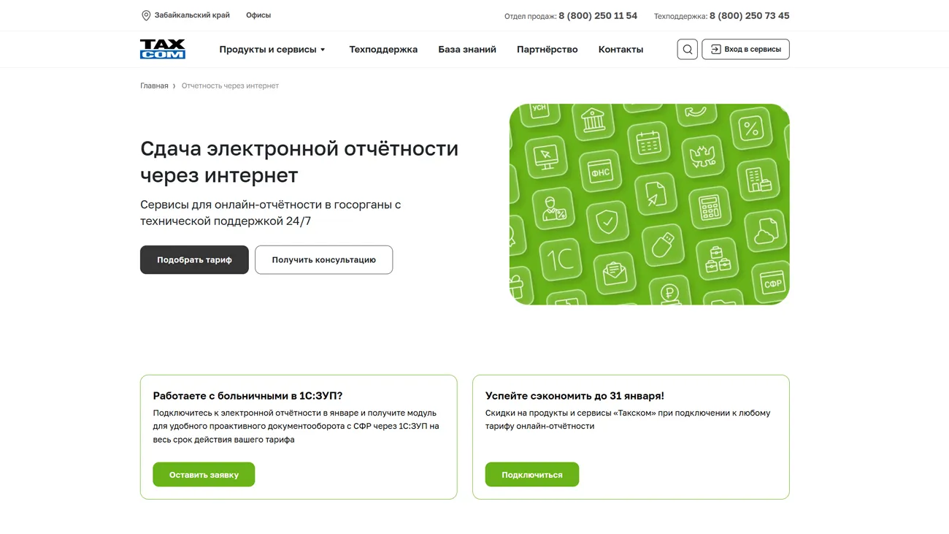Viewport: 949px width, 534px height.
Task: Open the Офисы link
Action: coord(258,15)
